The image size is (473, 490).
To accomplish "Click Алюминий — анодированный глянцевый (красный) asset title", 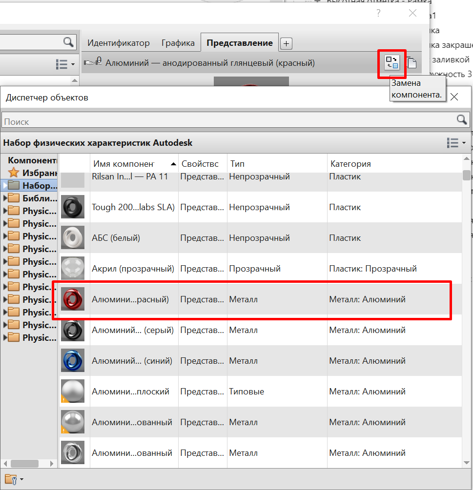I will click(x=210, y=63).
